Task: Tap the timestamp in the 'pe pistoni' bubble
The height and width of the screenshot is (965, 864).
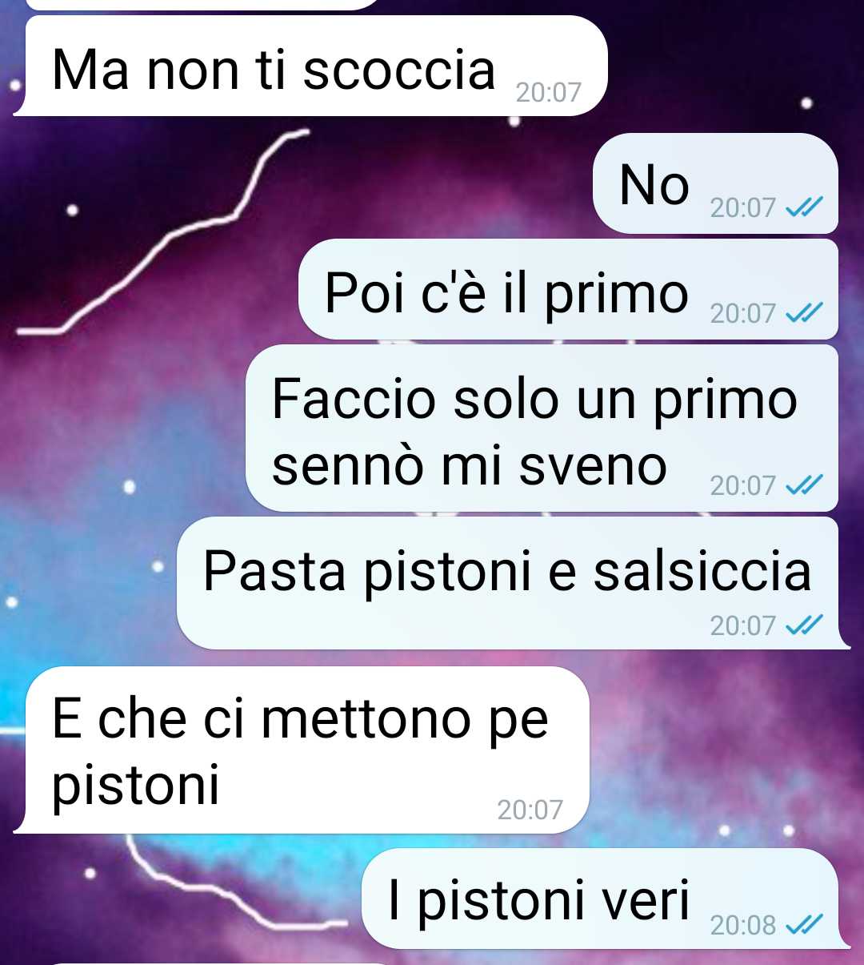Action: tap(530, 810)
